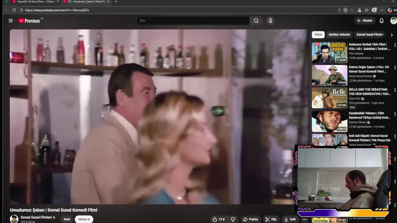This screenshot has width=397, height=223.
Task: Close the Umudumuz Şaban tab
Action: pos(108,2)
